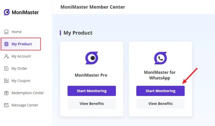Click the Message Center envelope icon
215x126 pixels.
[x=6, y=105]
